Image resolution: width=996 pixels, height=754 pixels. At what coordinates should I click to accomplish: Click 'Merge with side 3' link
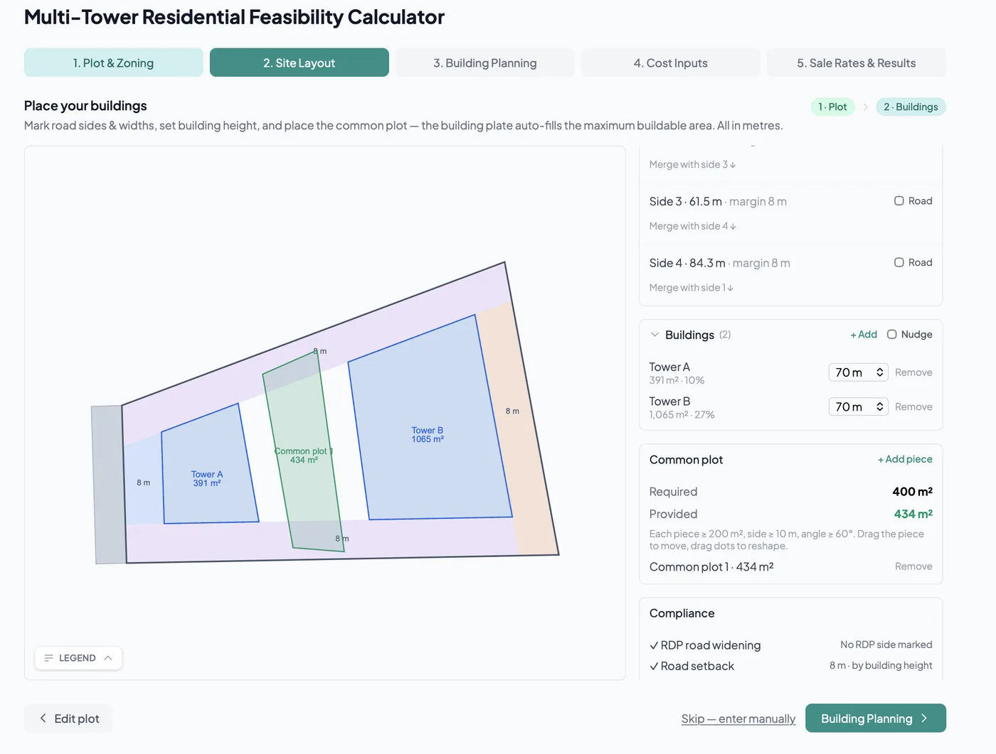pos(692,164)
